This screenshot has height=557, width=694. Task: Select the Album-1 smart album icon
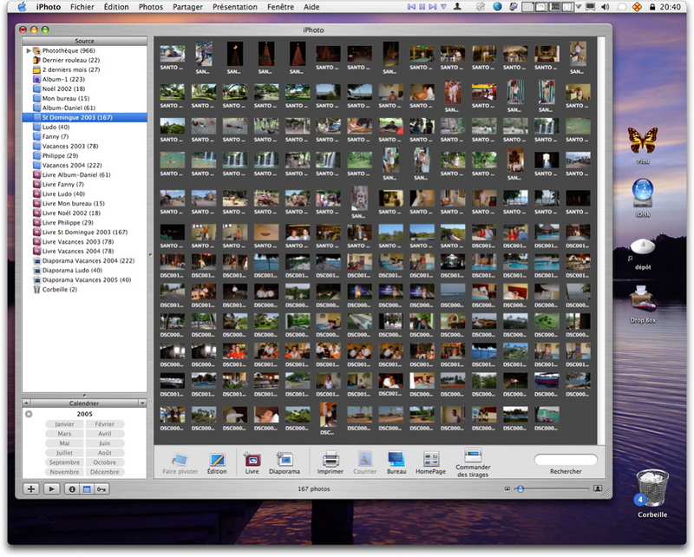point(36,79)
